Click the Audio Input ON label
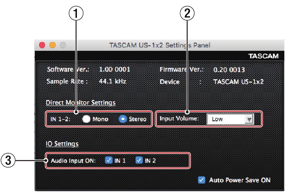Screen dimensions: 286x195 click(73, 161)
